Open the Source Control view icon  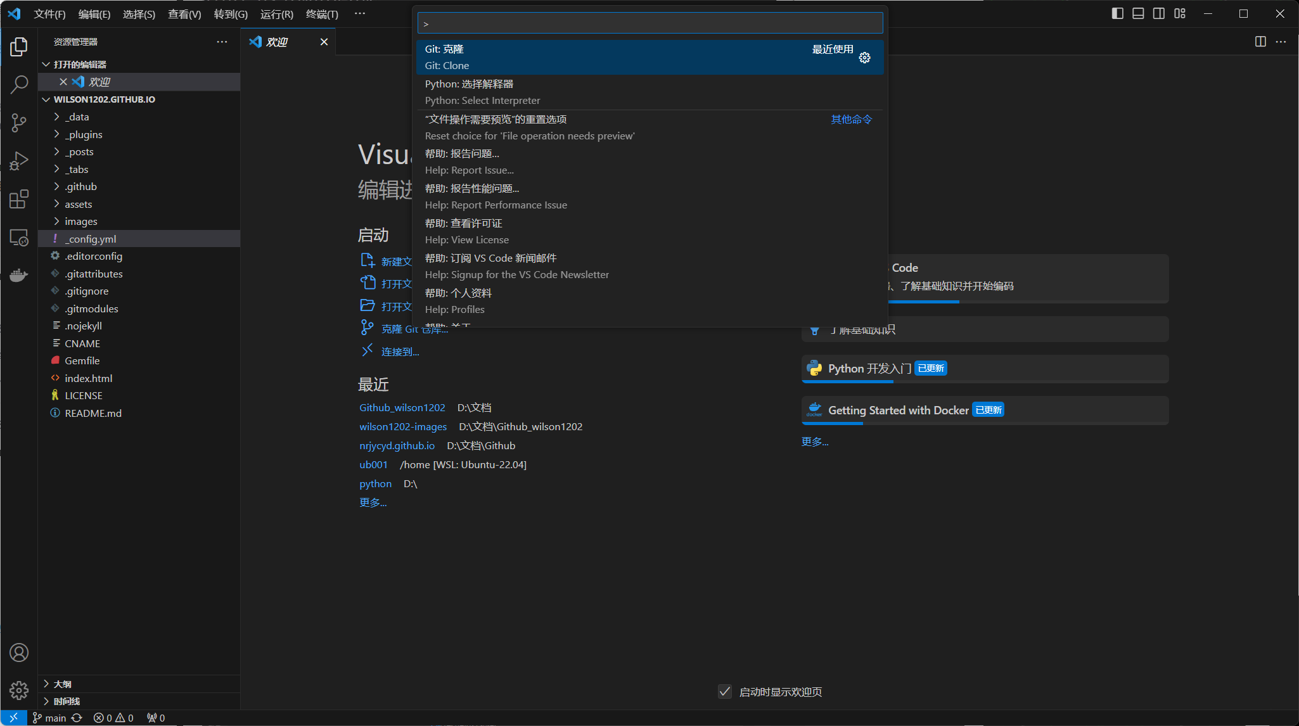19,122
